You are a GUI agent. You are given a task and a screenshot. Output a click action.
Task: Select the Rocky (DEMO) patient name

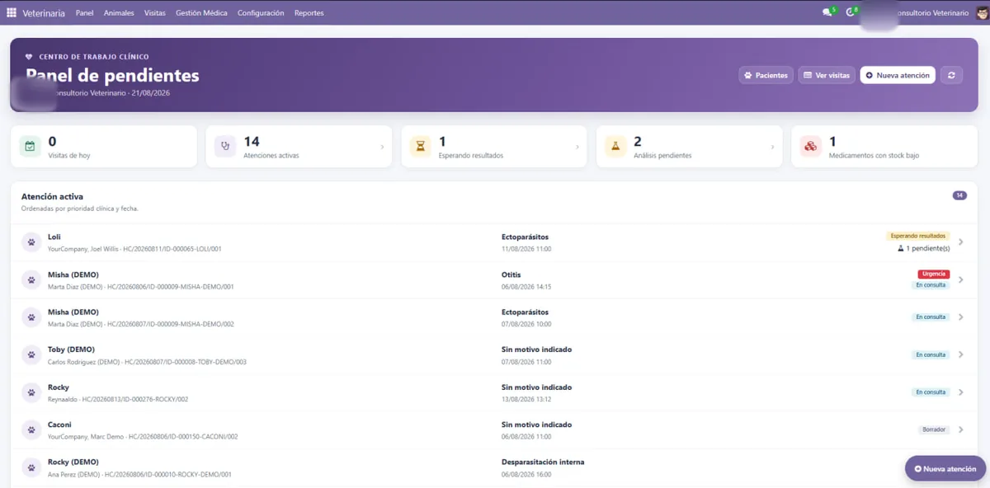(x=73, y=462)
